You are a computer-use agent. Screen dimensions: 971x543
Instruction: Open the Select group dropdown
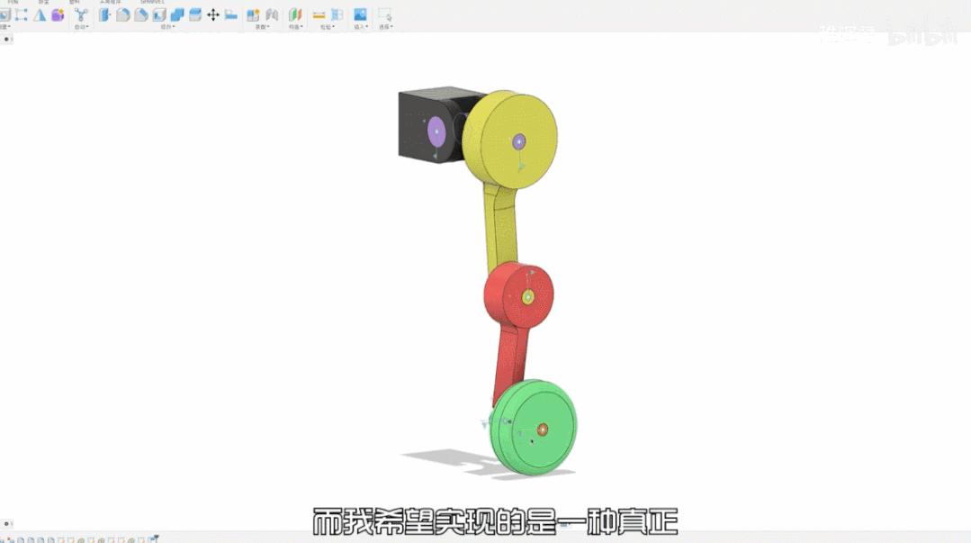point(386,27)
